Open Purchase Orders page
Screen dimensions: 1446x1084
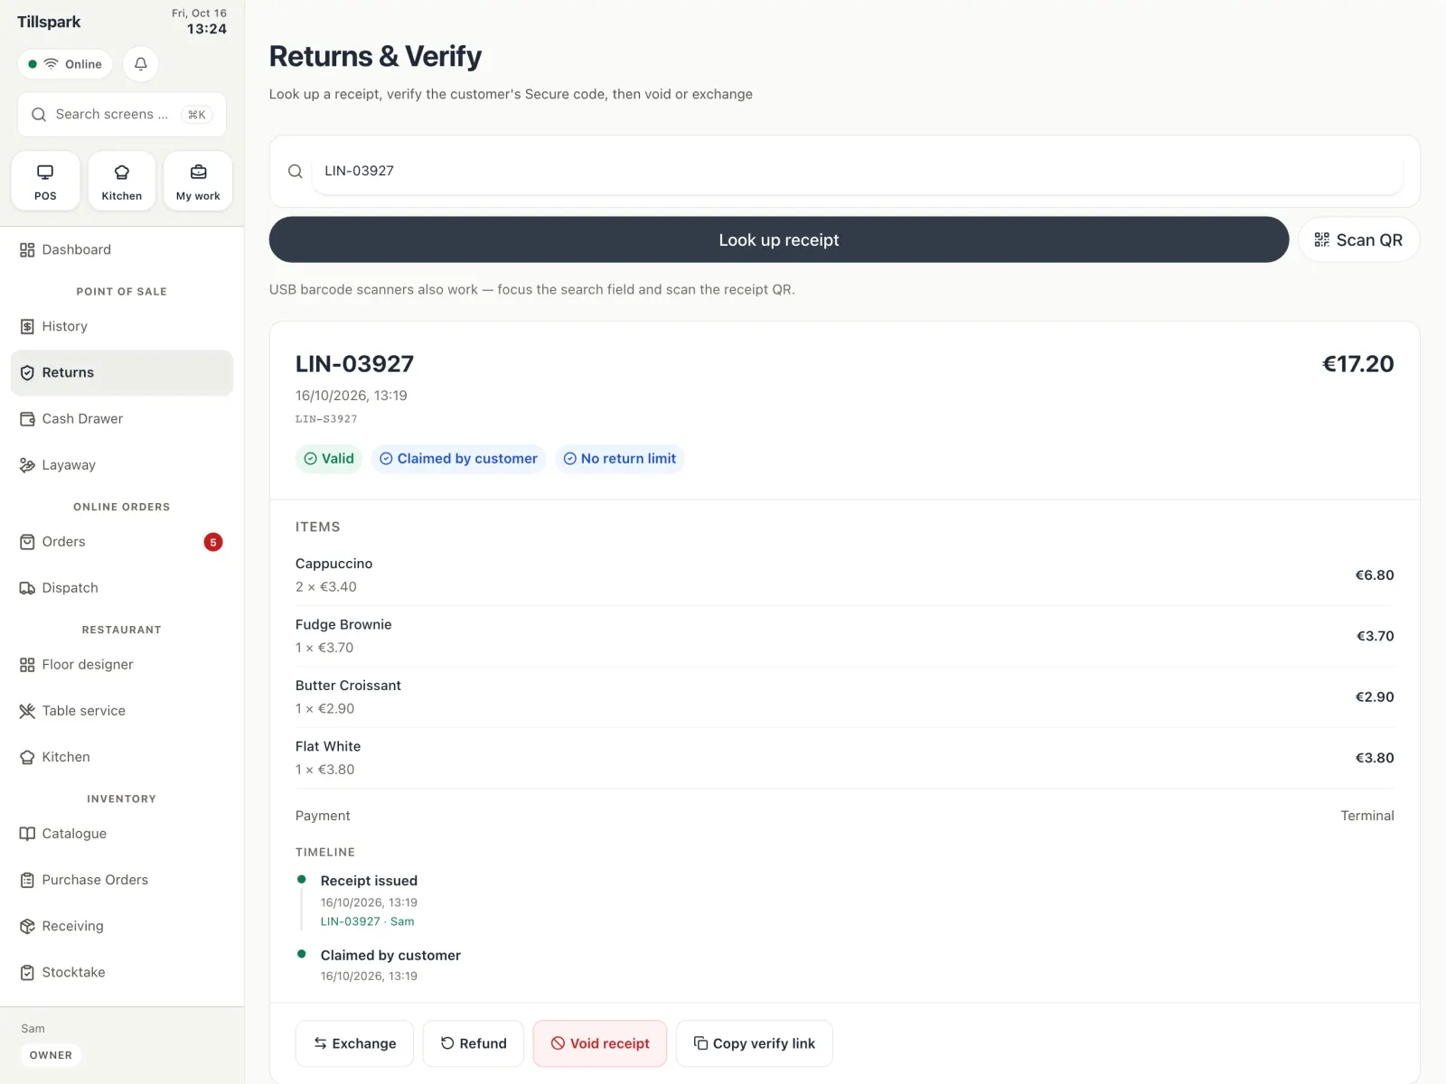pyautogui.click(x=122, y=879)
